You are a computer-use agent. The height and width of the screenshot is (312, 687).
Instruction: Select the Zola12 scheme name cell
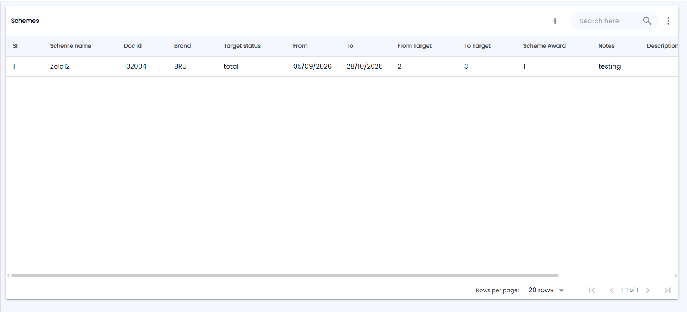tap(60, 66)
